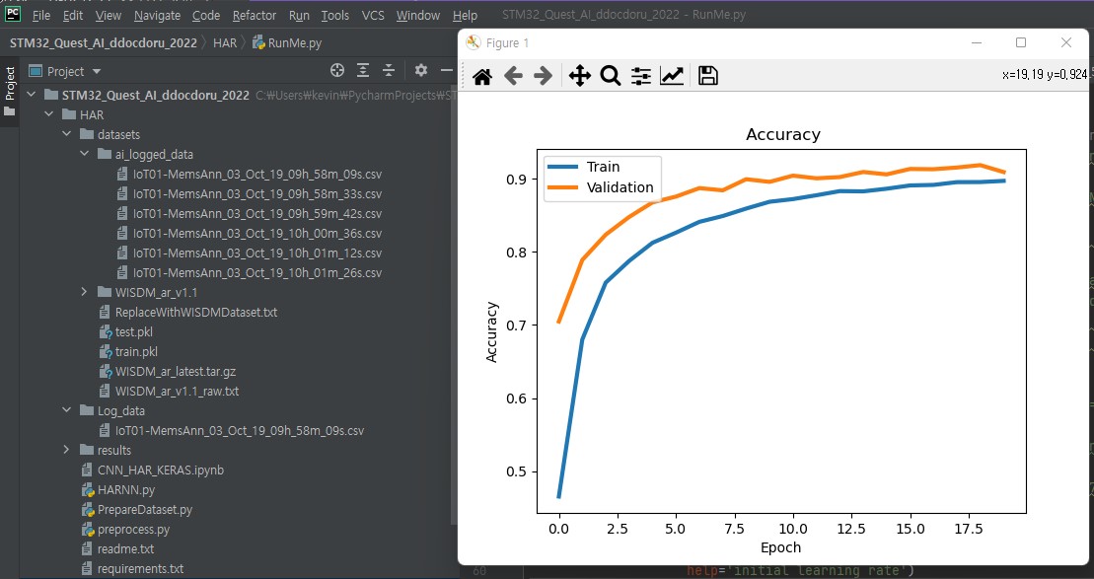Viewport: 1094px width, 579px height.
Task: Open the VCS menu
Action: click(x=373, y=16)
